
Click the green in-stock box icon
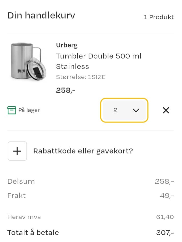click(x=12, y=110)
